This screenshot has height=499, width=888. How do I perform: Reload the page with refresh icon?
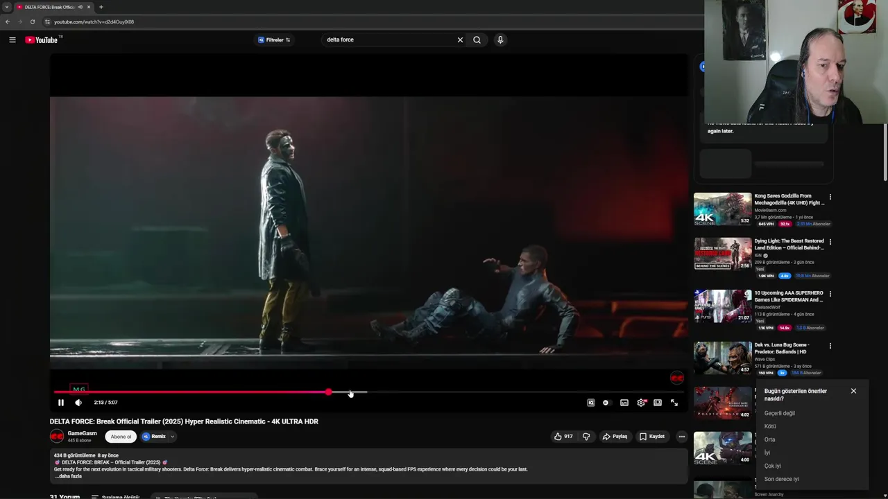[x=33, y=21]
